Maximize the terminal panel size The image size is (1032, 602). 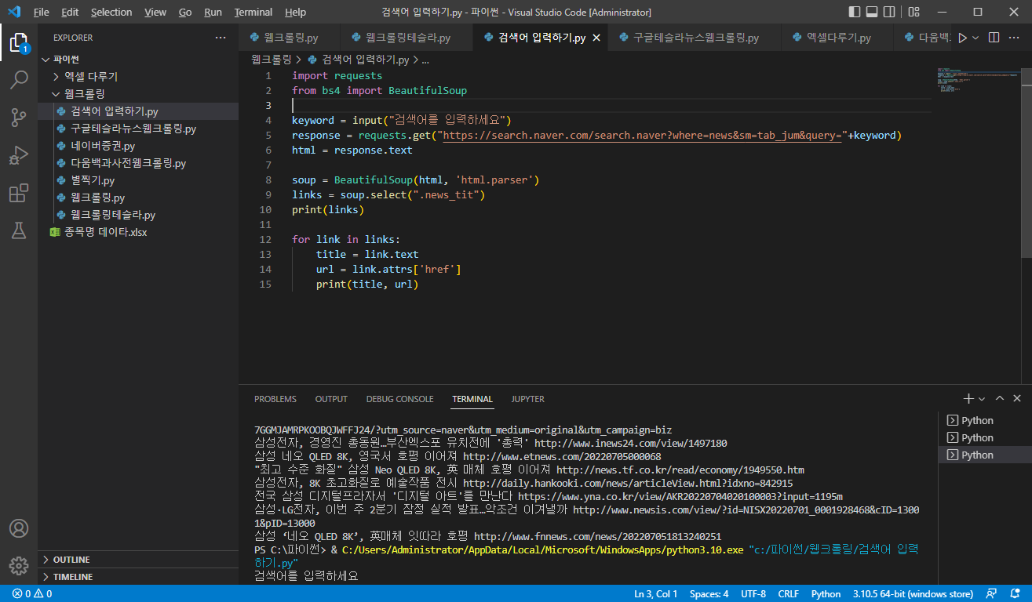point(999,399)
